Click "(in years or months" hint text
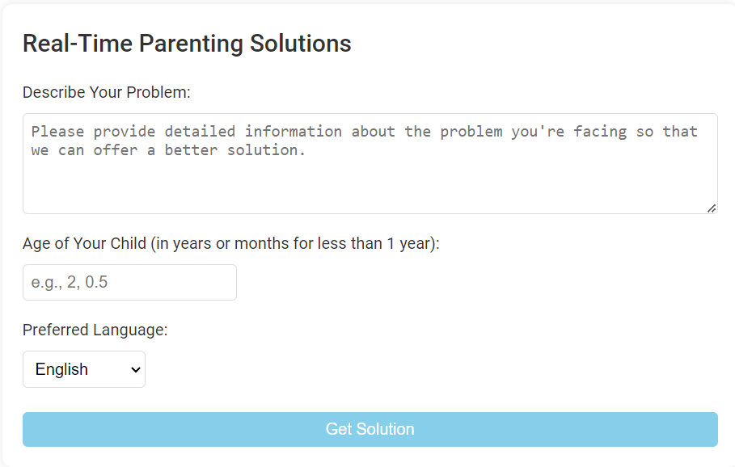This screenshot has height=467, width=735. click(x=220, y=243)
